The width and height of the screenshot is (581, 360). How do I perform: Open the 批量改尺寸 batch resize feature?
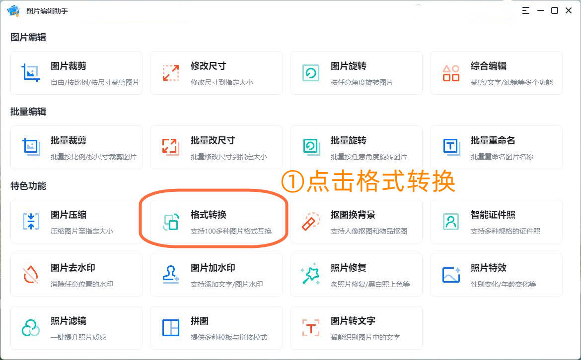click(217, 147)
